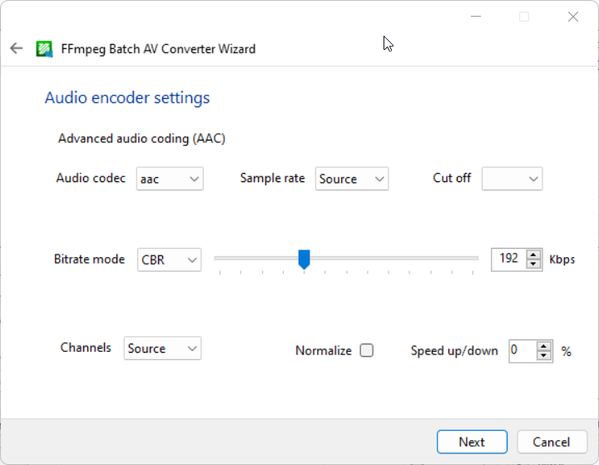Viewport: 599px width, 465px height.
Task: Click the blue bitrate slider handle
Action: coord(304,260)
